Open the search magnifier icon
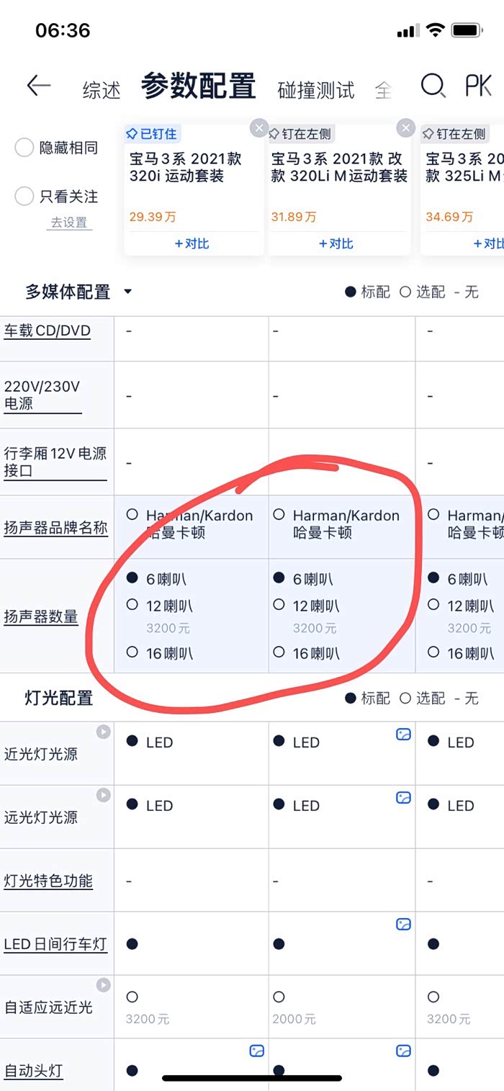Screen dimensions: 504x1091 (433, 86)
